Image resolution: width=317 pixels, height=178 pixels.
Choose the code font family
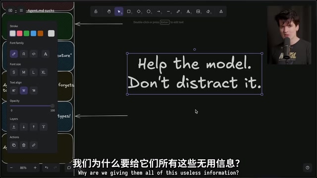pos(34,54)
